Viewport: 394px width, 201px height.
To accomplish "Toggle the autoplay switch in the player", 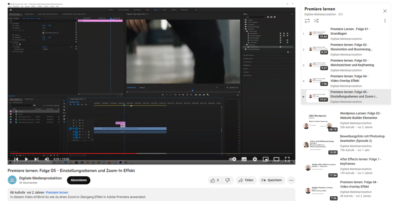I will point(233,159).
